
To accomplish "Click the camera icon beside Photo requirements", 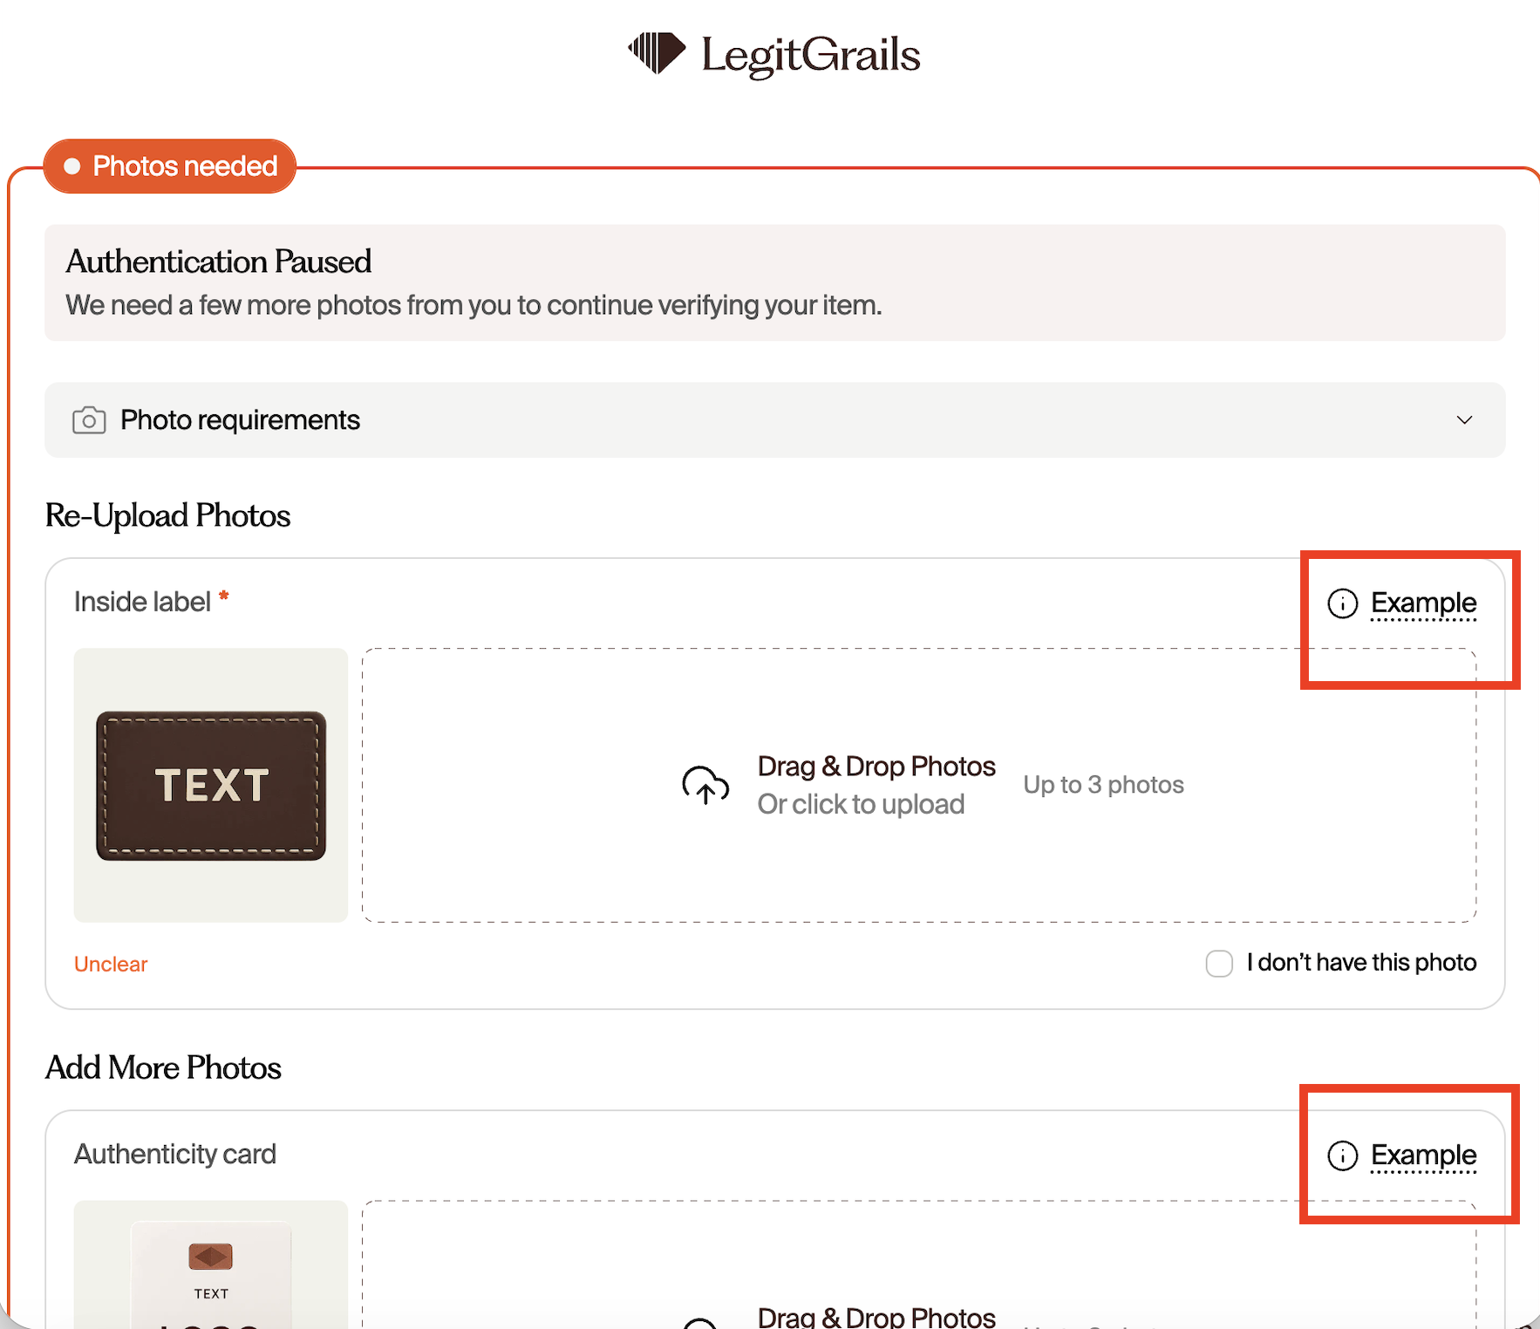I will tap(89, 420).
